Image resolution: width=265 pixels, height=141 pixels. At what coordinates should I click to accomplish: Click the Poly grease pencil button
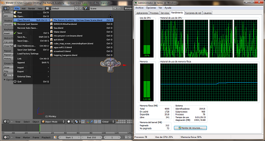click(8, 71)
